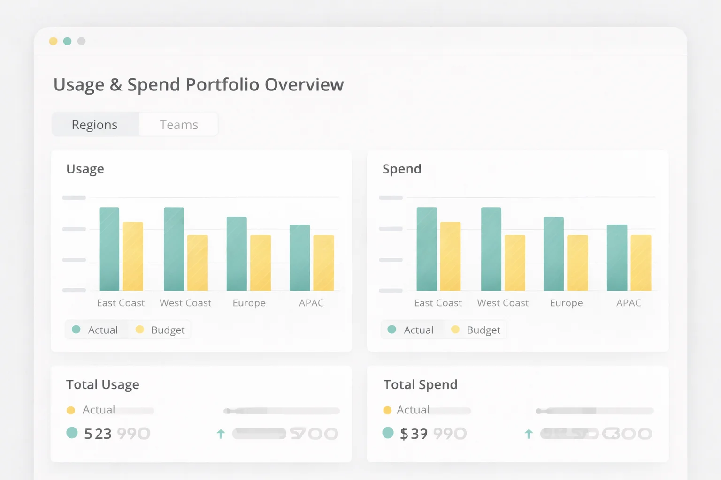Screen dimensions: 721x480
Task: Click the upward arrow in Total Spend card
Action: click(529, 434)
